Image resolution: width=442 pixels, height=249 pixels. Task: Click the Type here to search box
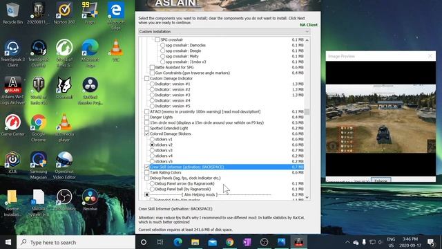[76, 242]
